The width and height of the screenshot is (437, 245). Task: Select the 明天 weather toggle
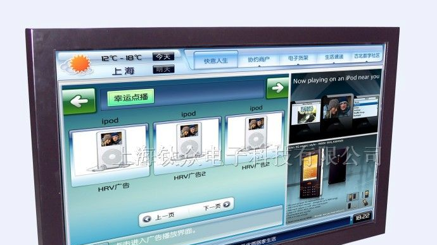click(163, 69)
